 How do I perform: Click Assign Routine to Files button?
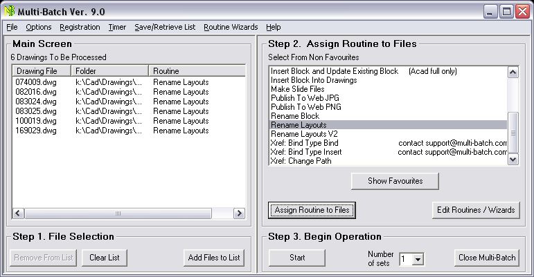point(312,210)
